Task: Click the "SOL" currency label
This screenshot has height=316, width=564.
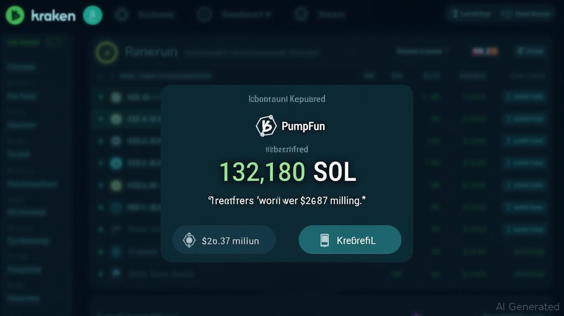Action: point(334,172)
